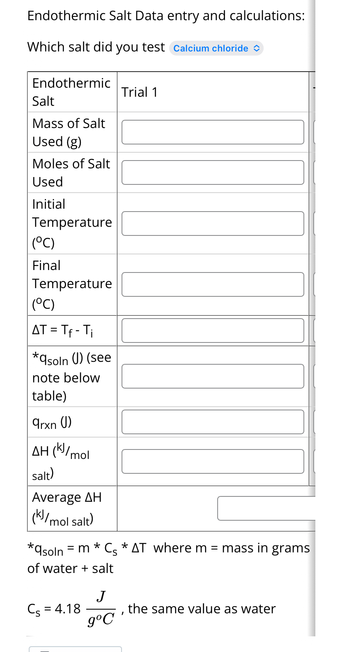The height and width of the screenshot is (652, 340).
Task: Click the Mass of Salt Used input field
Action: coord(212,132)
